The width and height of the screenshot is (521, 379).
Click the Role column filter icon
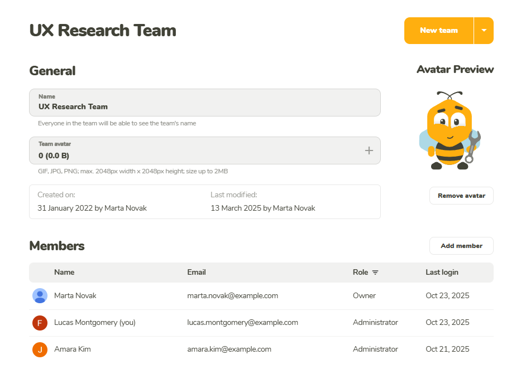pyautogui.click(x=375, y=273)
